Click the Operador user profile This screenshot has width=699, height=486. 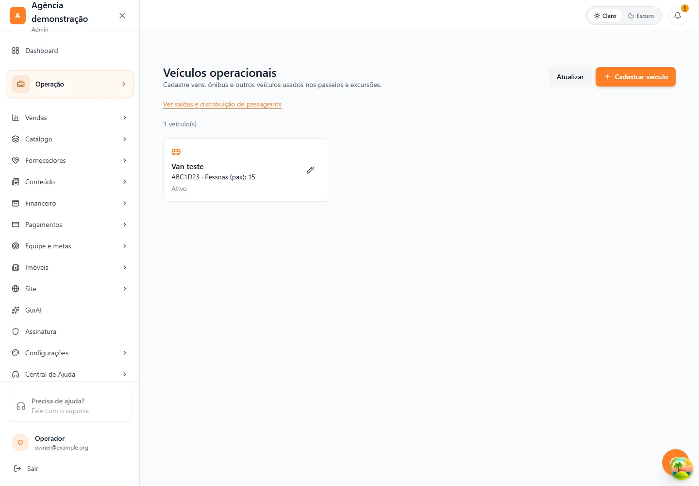click(x=70, y=442)
